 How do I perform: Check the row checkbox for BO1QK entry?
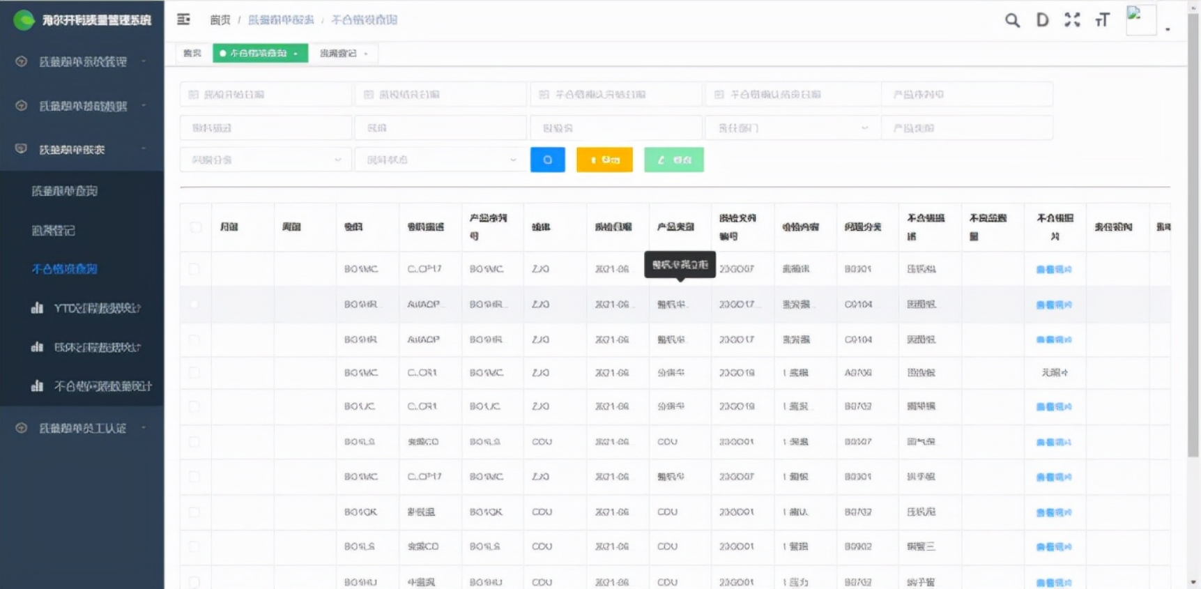(194, 512)
